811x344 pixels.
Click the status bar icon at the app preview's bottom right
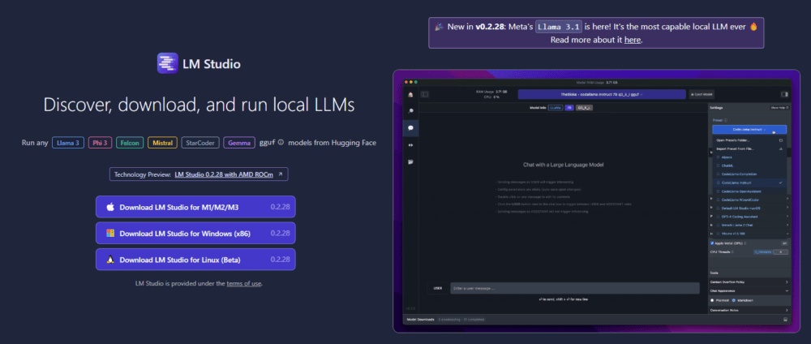[x=786, y=319]
